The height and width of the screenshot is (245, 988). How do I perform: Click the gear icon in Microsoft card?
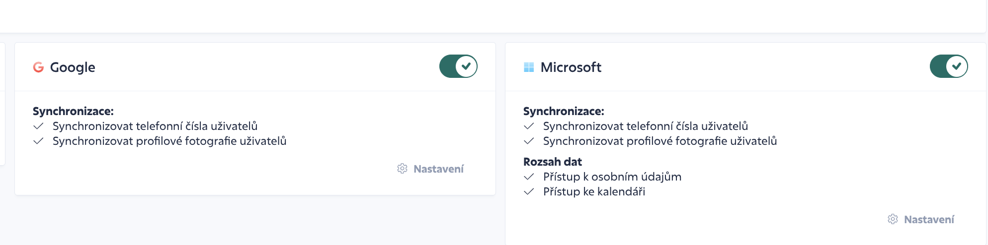[x=893, y=219]
